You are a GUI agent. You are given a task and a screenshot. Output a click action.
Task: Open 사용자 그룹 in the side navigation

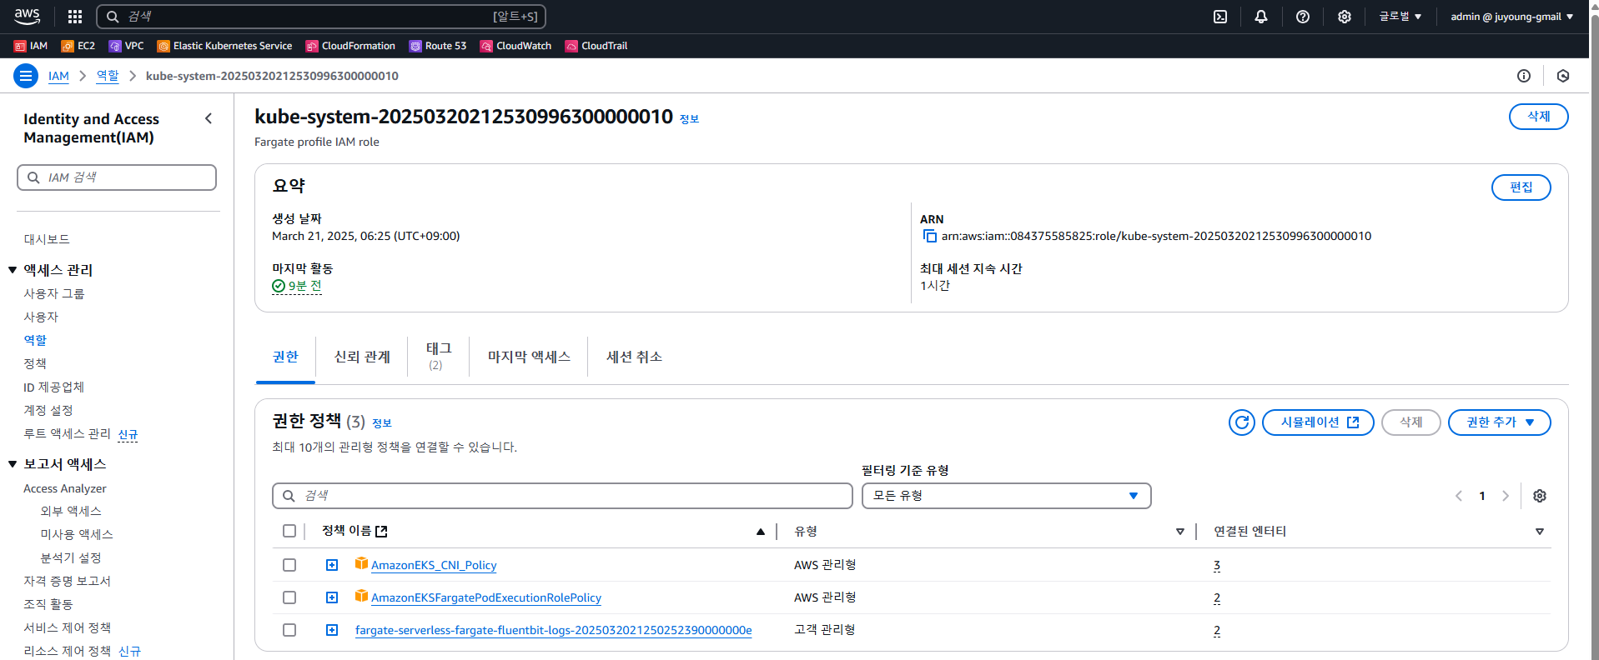54,293
